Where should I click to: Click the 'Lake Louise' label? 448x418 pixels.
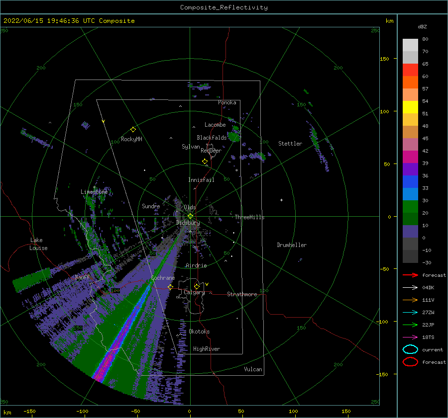38,244
